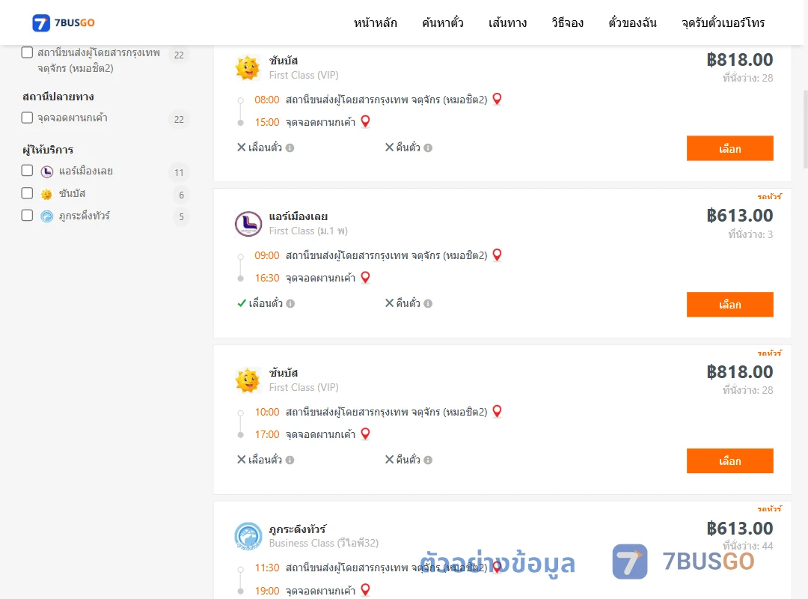The width and height of the screenshot is (808, 599).
Task: Click the green check icon on the 09:00 trip
Action: (241, 303)
